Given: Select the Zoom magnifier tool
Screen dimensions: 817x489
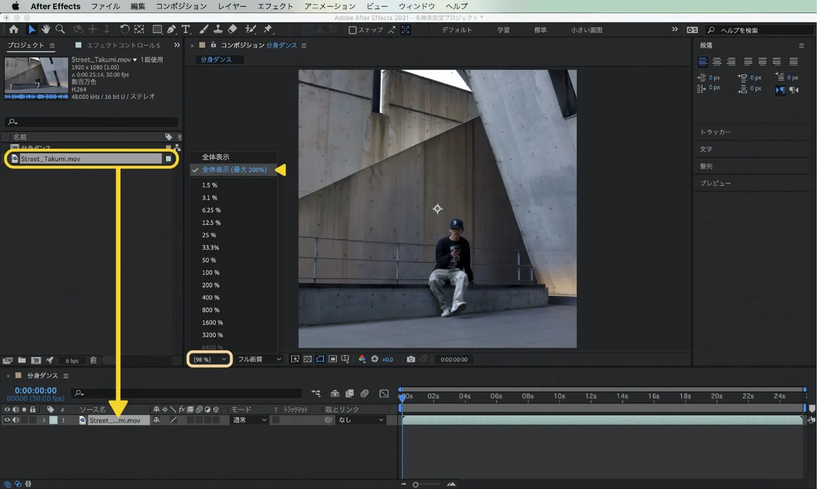Looking at the screenshot, I should pos(60,29).
